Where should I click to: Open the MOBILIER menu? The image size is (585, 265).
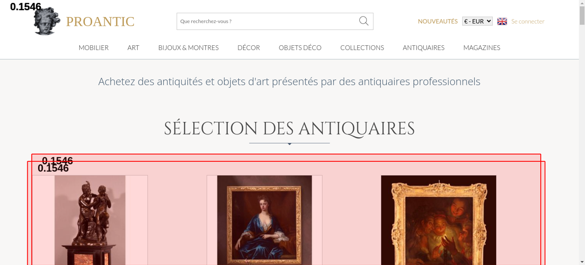94,48
